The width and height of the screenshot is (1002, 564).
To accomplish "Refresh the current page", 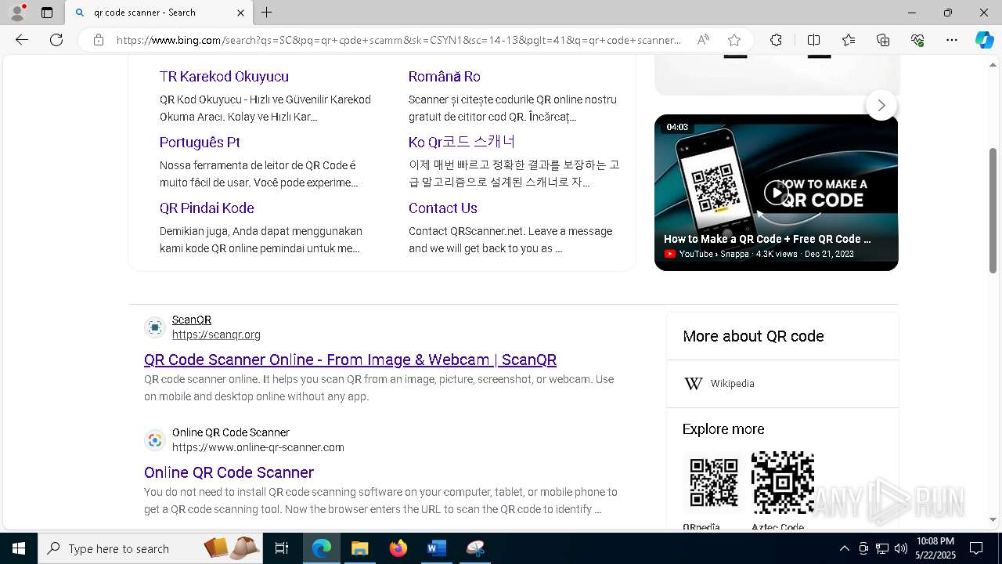I will [x=56, y=40].
